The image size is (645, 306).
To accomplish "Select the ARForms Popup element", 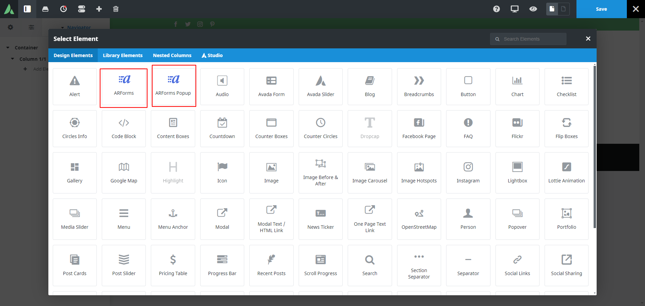I will tap(173, 86).
